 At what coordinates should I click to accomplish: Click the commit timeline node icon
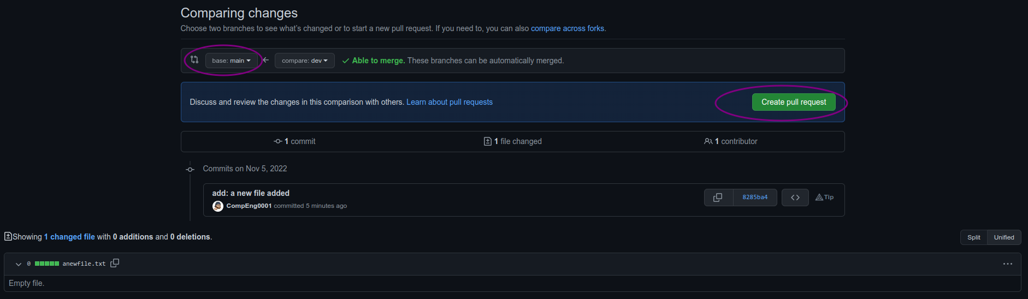tap(190, 169)
